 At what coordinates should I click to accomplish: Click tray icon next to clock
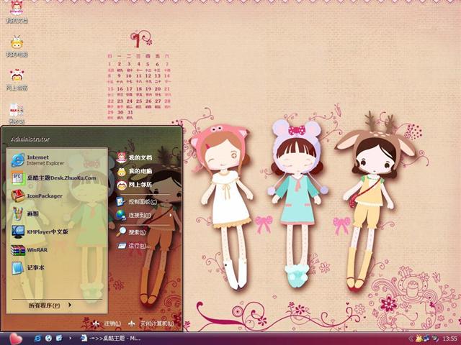point(435,339)
